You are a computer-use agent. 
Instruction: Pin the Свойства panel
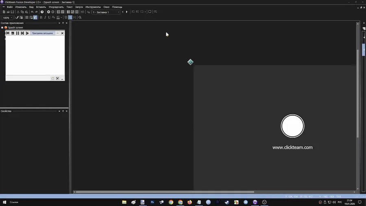click(x=63, y=111)
